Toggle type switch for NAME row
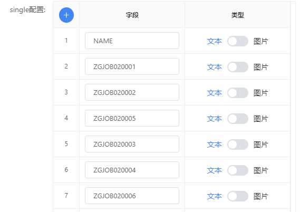The width and height of the screenshot is (300, 212). point(238,41)
